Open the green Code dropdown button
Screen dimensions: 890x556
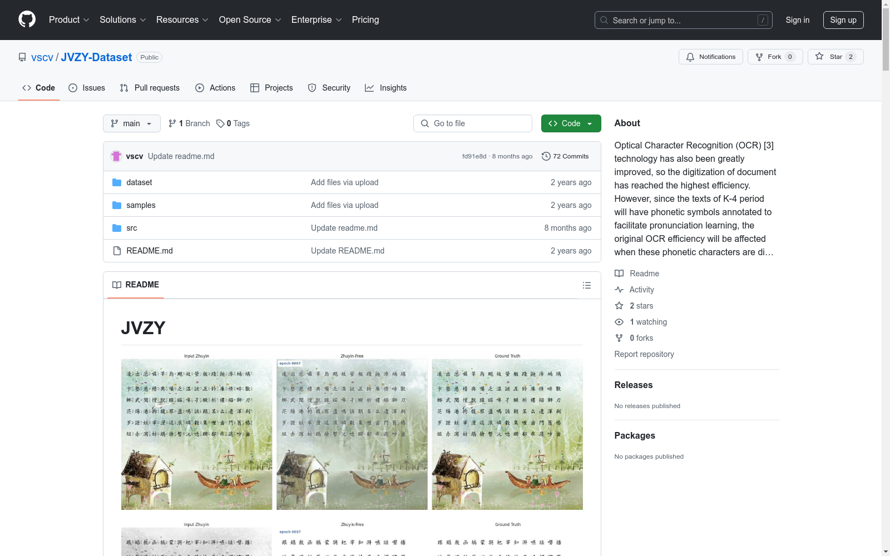click(571, 123)
